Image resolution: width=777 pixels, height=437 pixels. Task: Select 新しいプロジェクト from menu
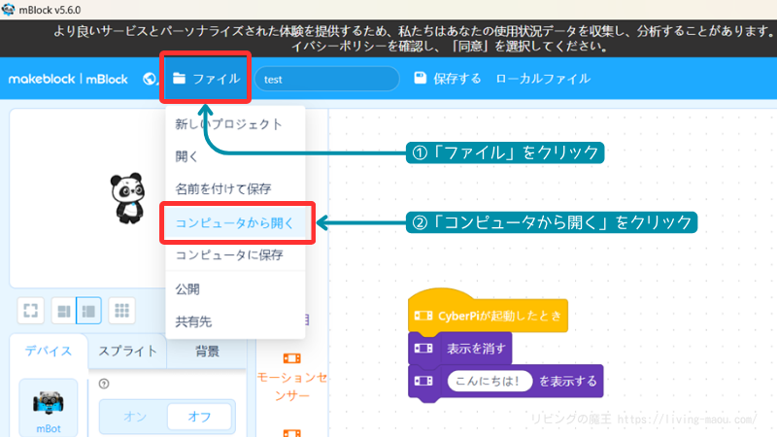pos(228,124)
